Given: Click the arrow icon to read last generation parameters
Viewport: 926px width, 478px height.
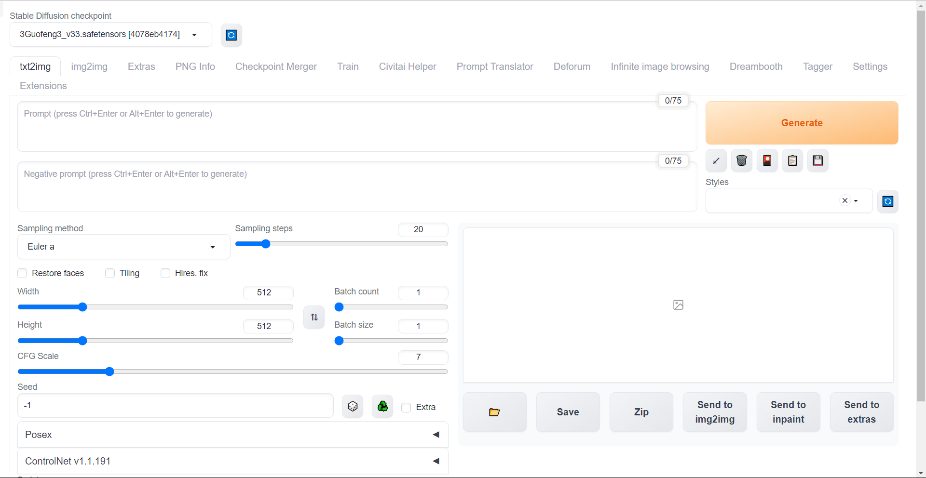Looking at the screenshot, I should 716,161.
